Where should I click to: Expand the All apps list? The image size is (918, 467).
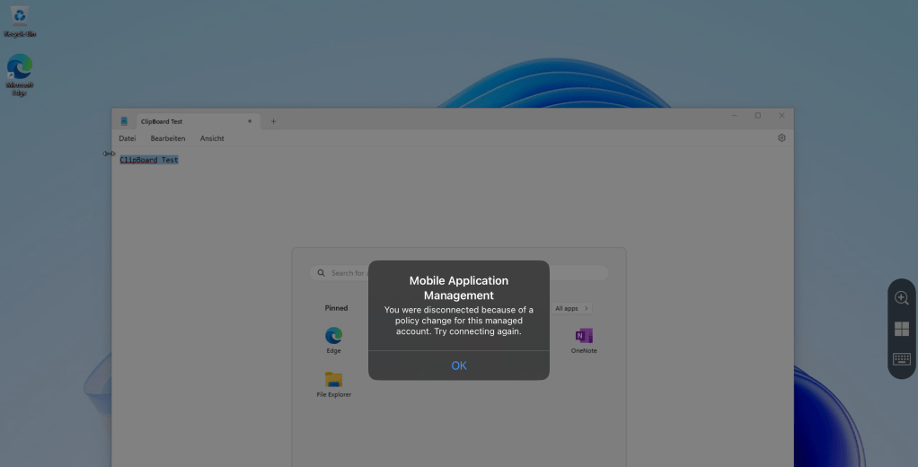(x=572, y=308)
